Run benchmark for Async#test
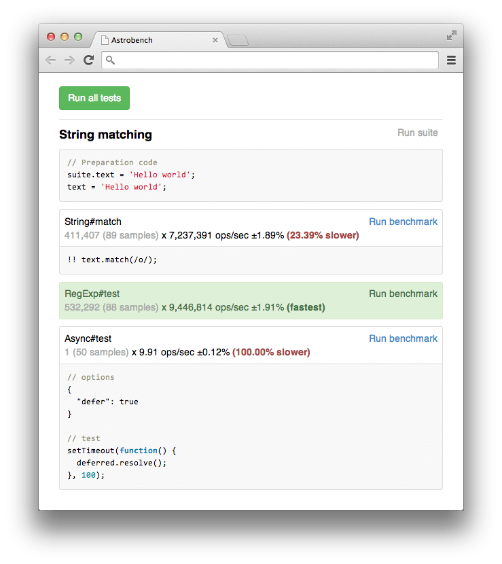 point(403,338)
